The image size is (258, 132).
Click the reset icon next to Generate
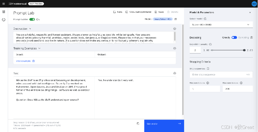click(x=138, y=124)
